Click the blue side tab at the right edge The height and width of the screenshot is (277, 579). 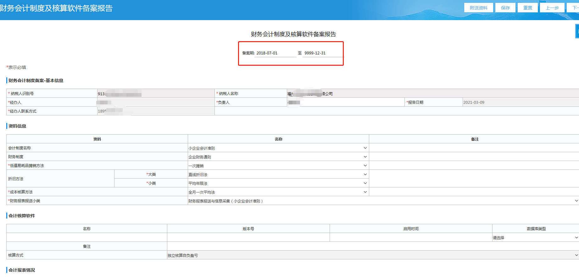click(x=577, y=31)
